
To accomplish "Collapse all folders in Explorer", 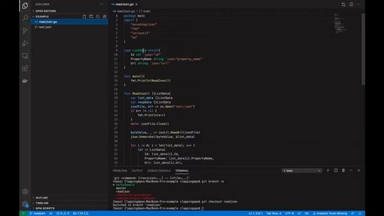I will pyautogui.click(x=104, y=16).
